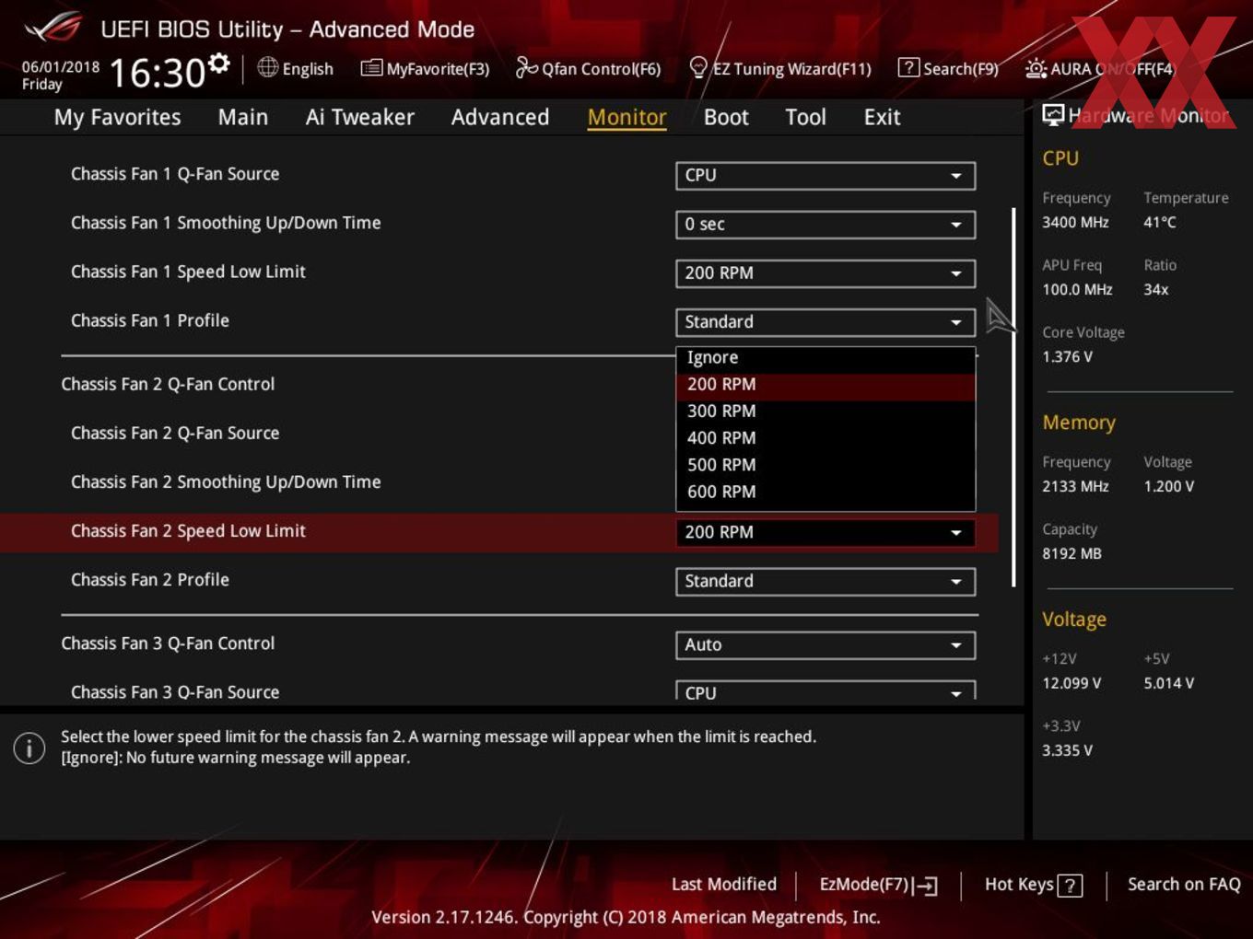
Task: Click the ROG logo icon
Action: (53, 27)
